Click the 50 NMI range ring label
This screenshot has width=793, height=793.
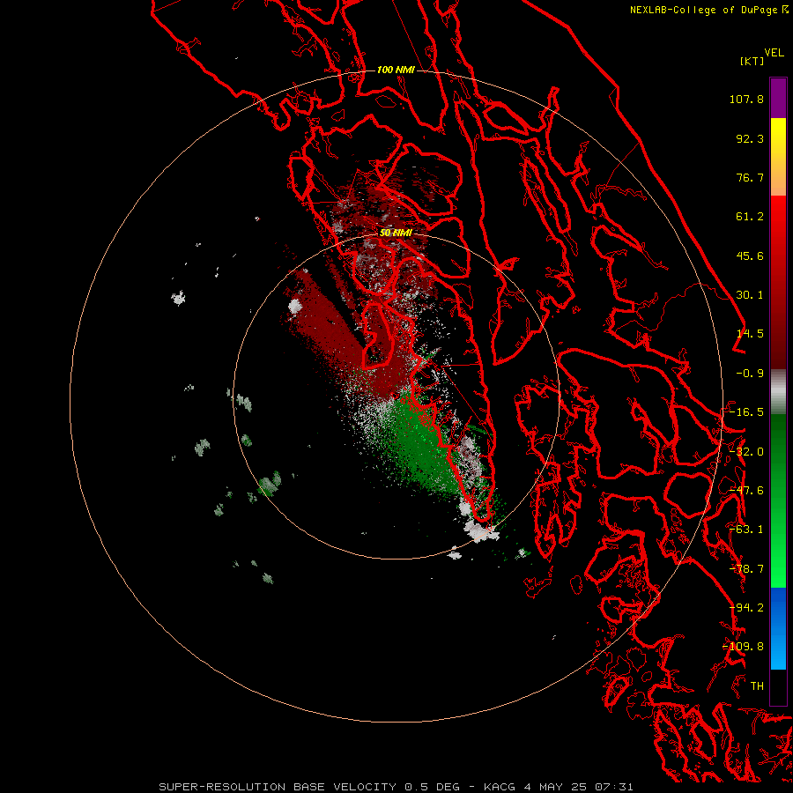[396, 233]
